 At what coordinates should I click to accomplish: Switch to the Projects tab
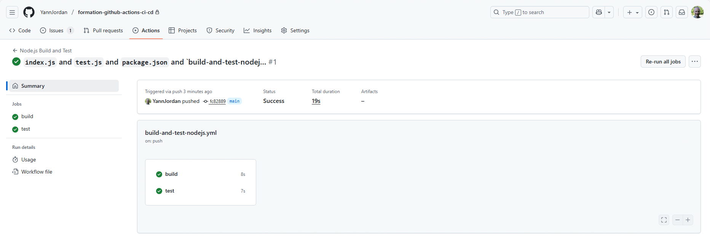click(183, 30)
